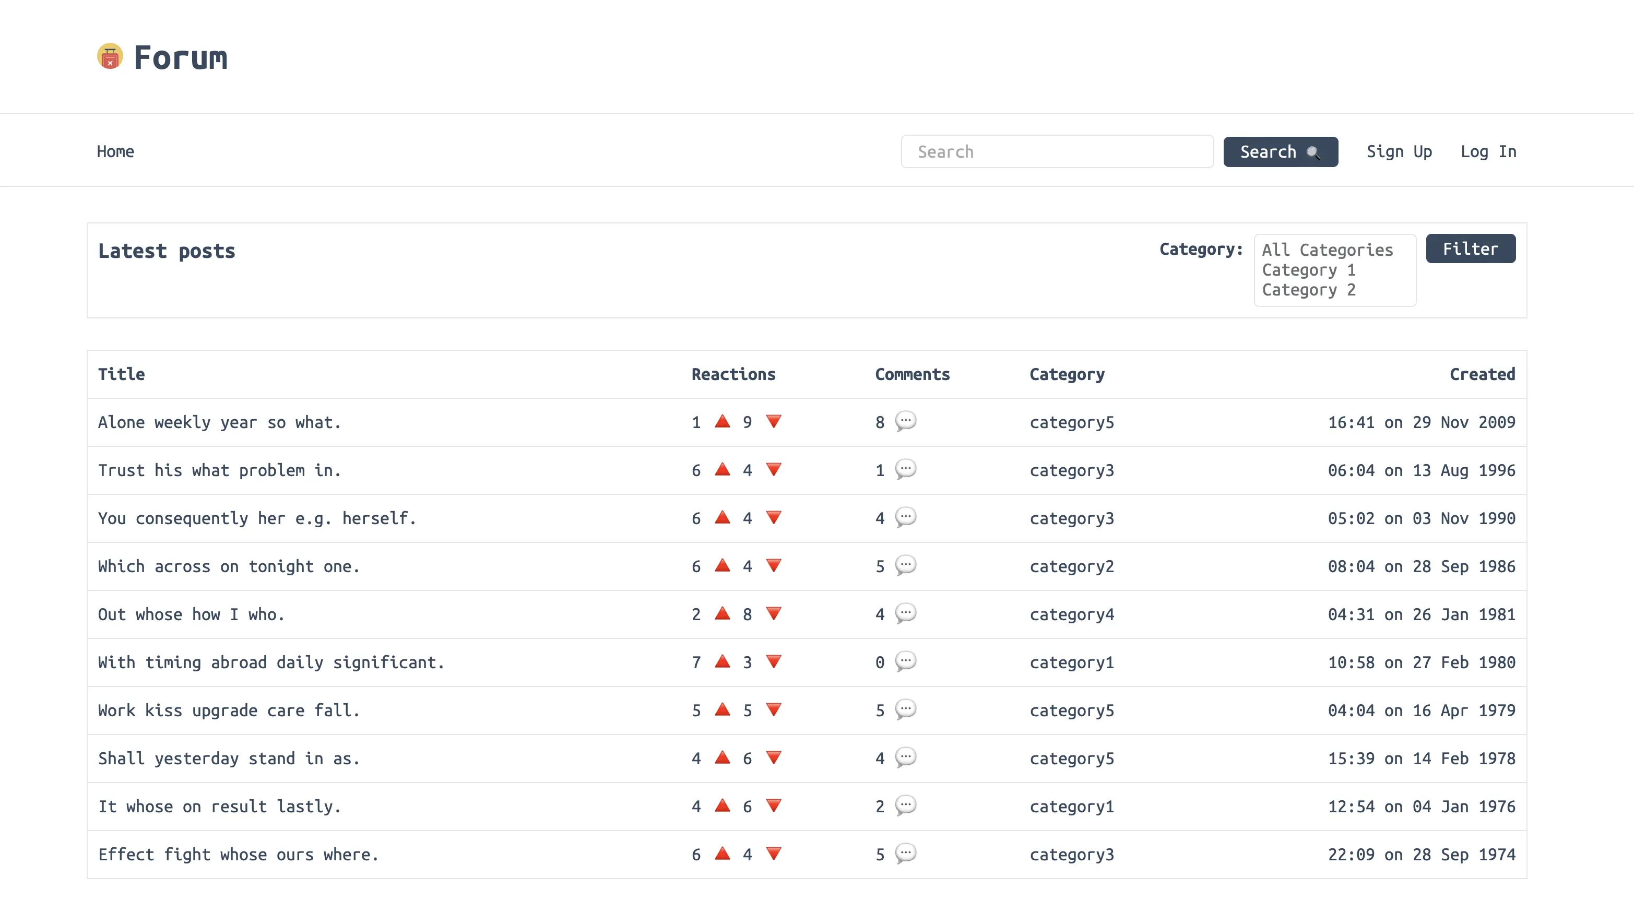Open post 'You consequently her e.g. herself.'

click(257, 518)
